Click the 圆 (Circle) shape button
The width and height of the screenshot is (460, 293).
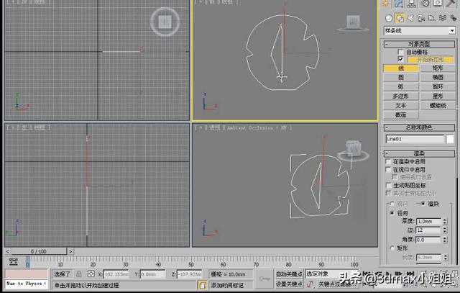[x=401, y=77]
